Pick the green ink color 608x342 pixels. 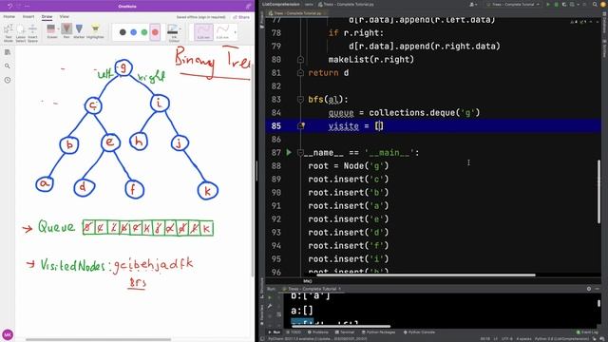144,32
